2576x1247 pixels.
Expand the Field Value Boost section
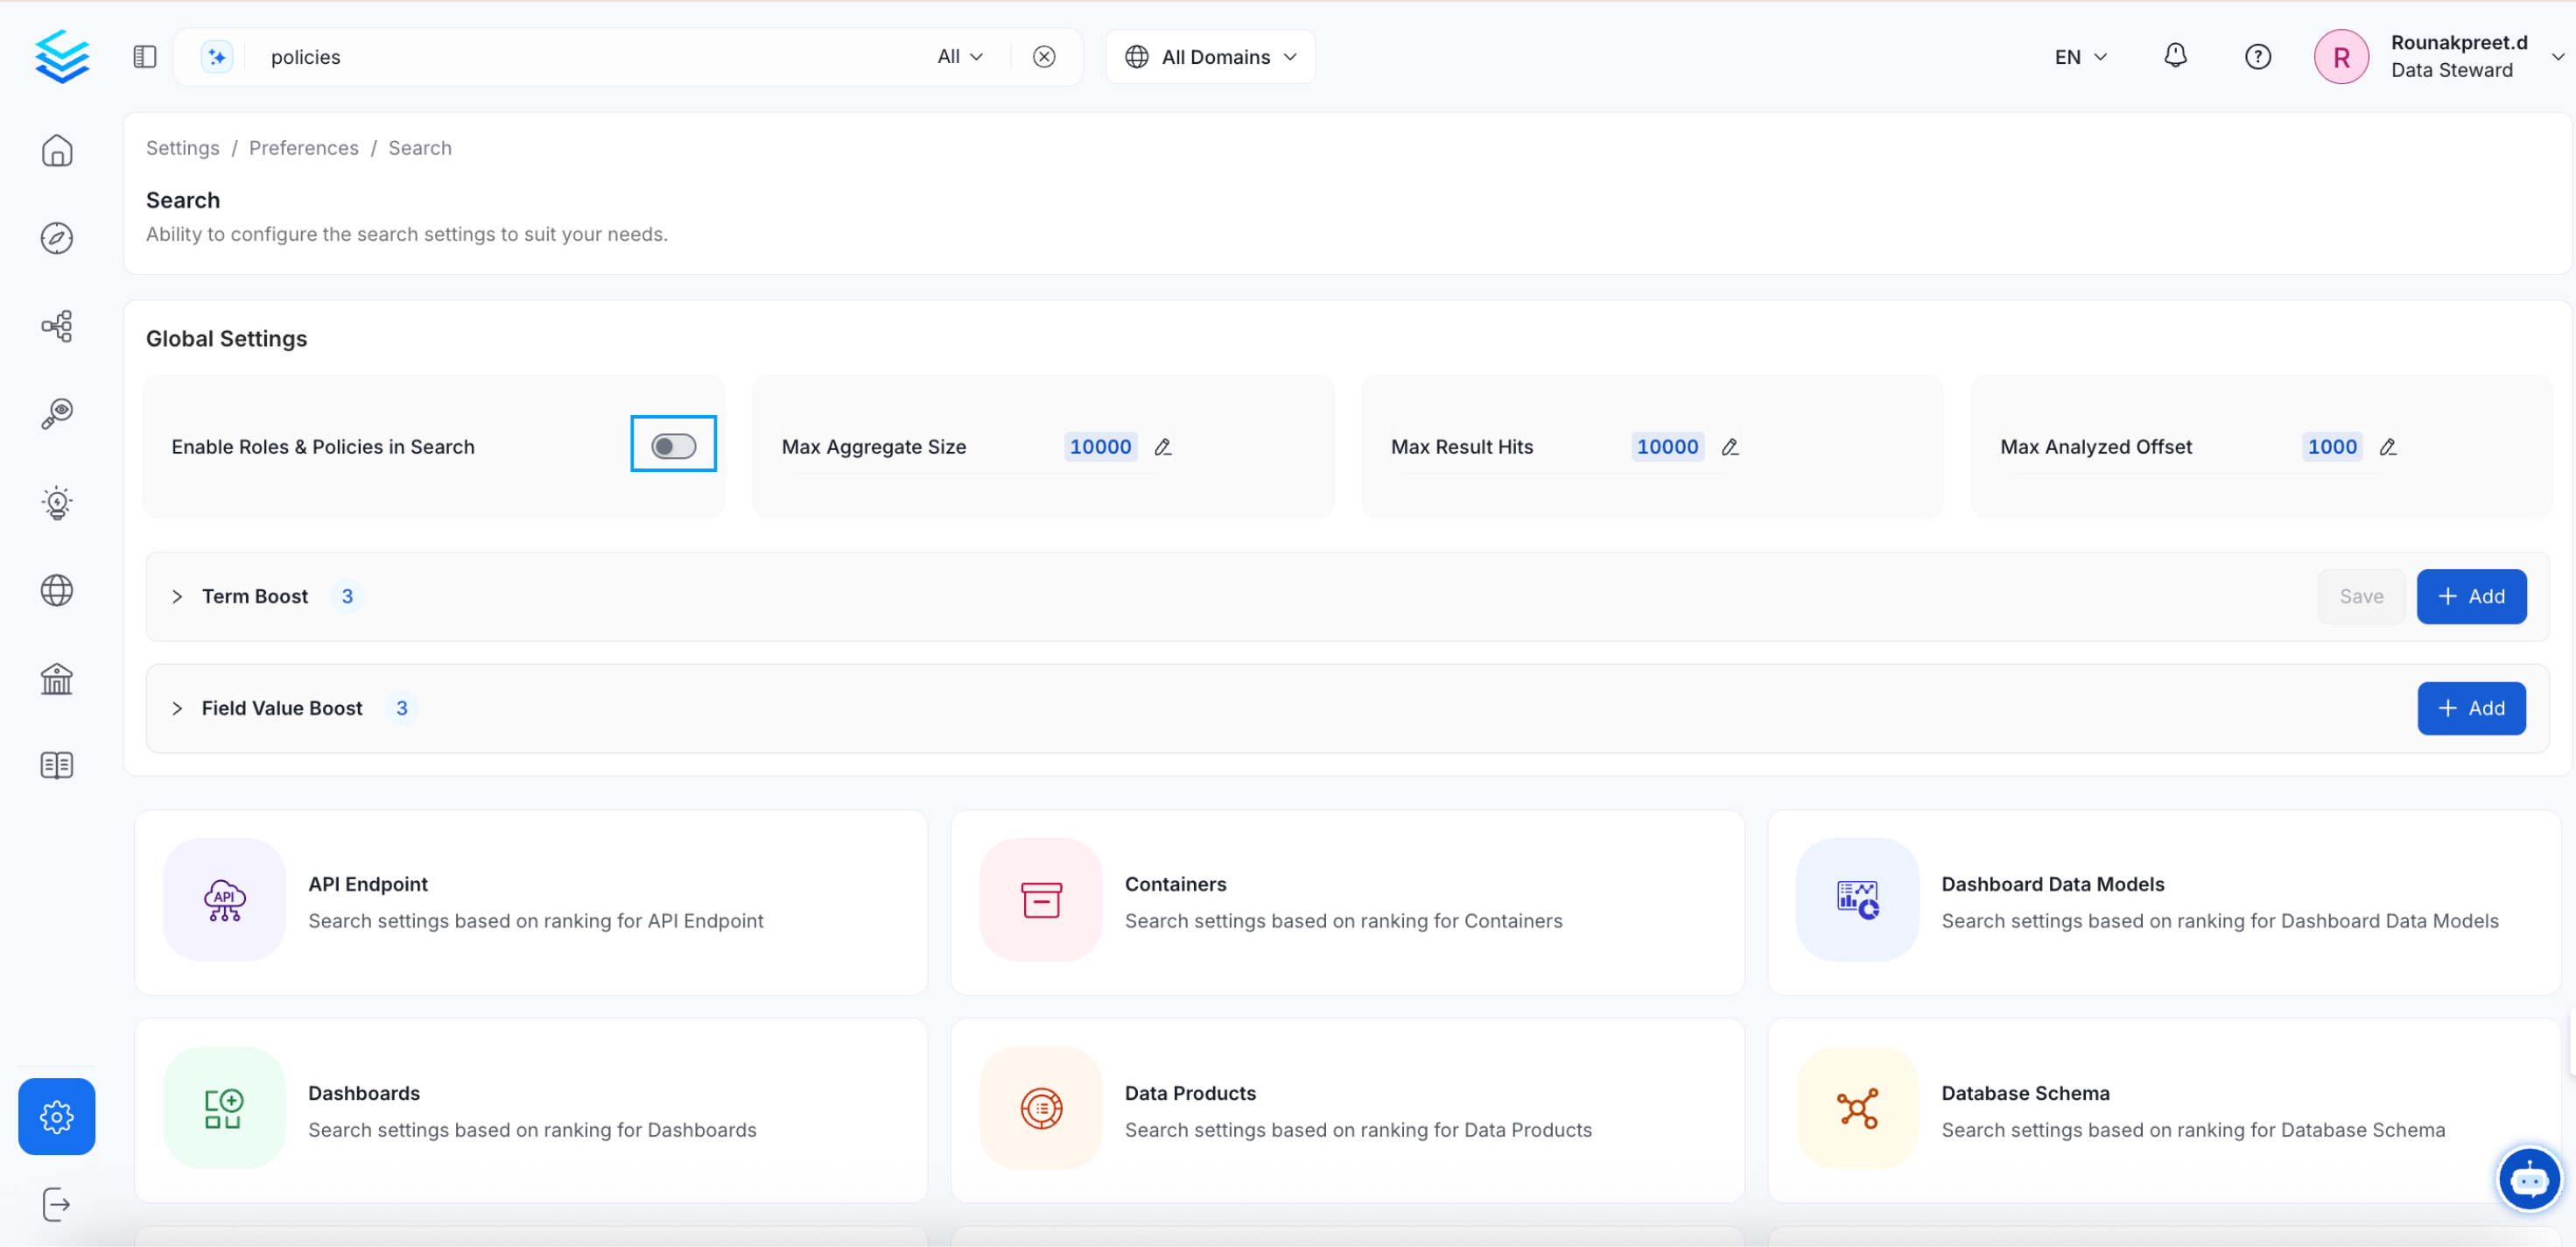click(x=178, y=708)
